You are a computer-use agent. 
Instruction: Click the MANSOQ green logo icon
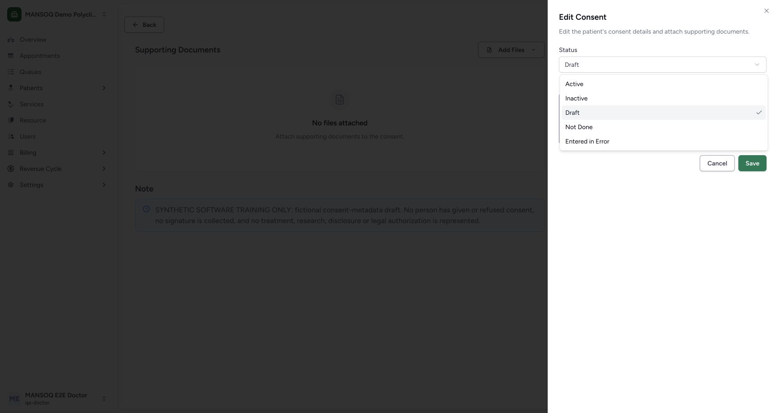pos(14,14)
